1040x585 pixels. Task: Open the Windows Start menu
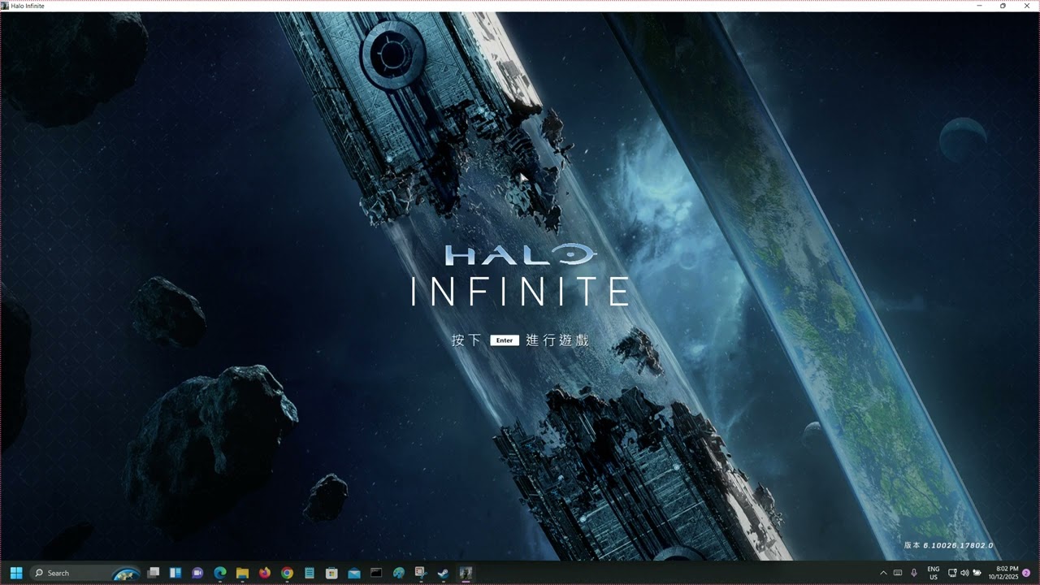tap(16, 573)
